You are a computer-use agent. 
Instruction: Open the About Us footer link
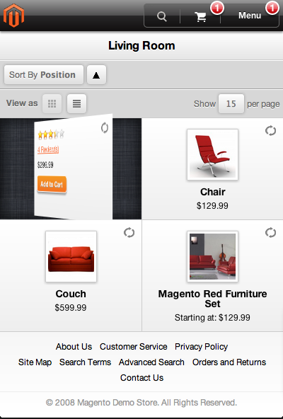coord(74,347)
